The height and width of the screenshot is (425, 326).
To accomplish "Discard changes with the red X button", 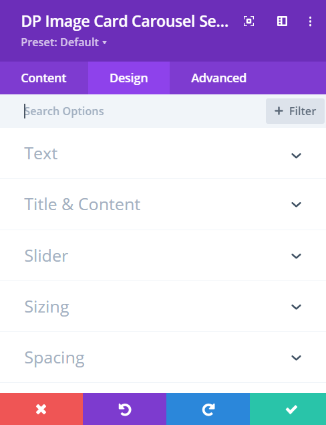I will click(41, 409).
